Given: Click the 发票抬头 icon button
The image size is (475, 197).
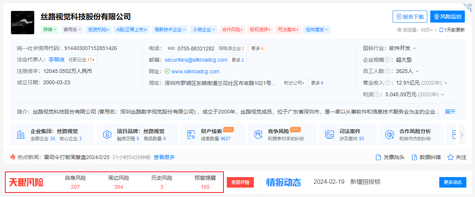Looking at the screenshot, I should click(390, 157).
